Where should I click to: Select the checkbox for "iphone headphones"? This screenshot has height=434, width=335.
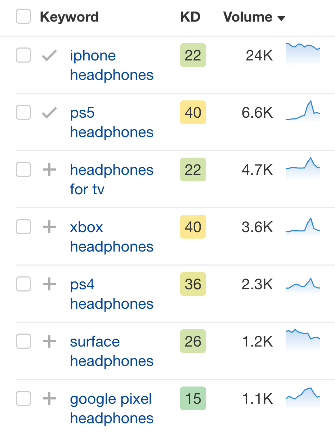pyautogui.click(x=23, y=55)
